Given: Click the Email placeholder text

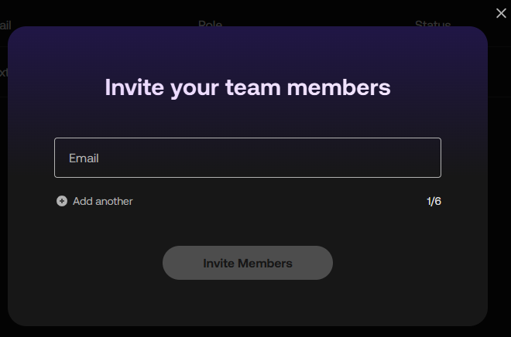Looking at the screenshot, I should [84, 158].
